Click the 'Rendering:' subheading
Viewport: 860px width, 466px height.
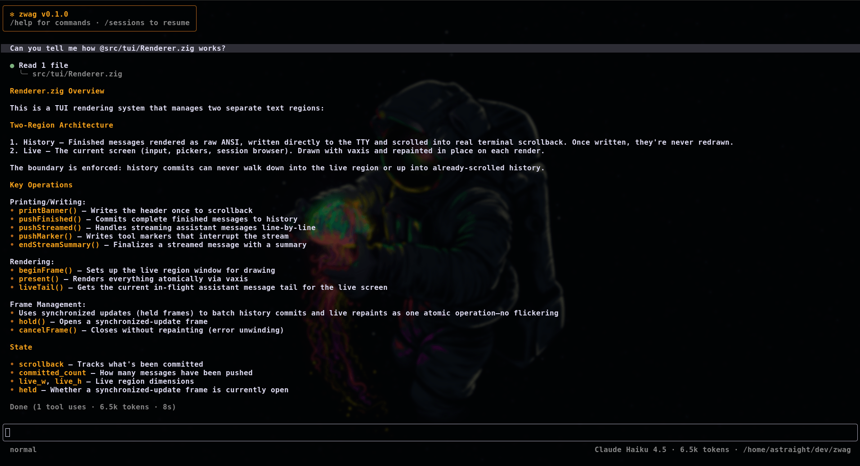(32, 262)
